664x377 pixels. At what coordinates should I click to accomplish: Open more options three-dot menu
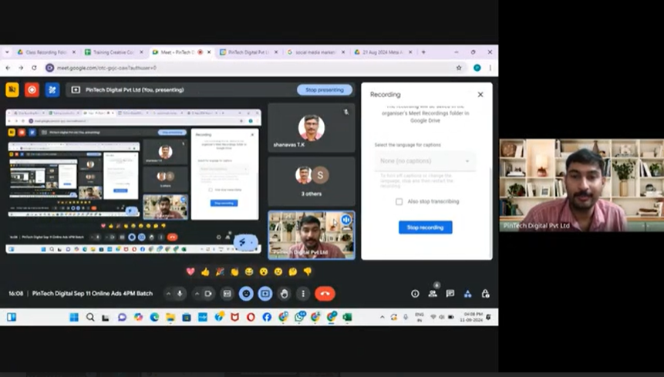tap(303, 294)
